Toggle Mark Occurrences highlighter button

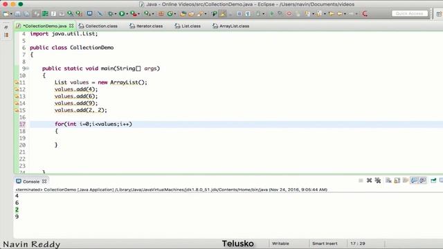tap(223, 14)
